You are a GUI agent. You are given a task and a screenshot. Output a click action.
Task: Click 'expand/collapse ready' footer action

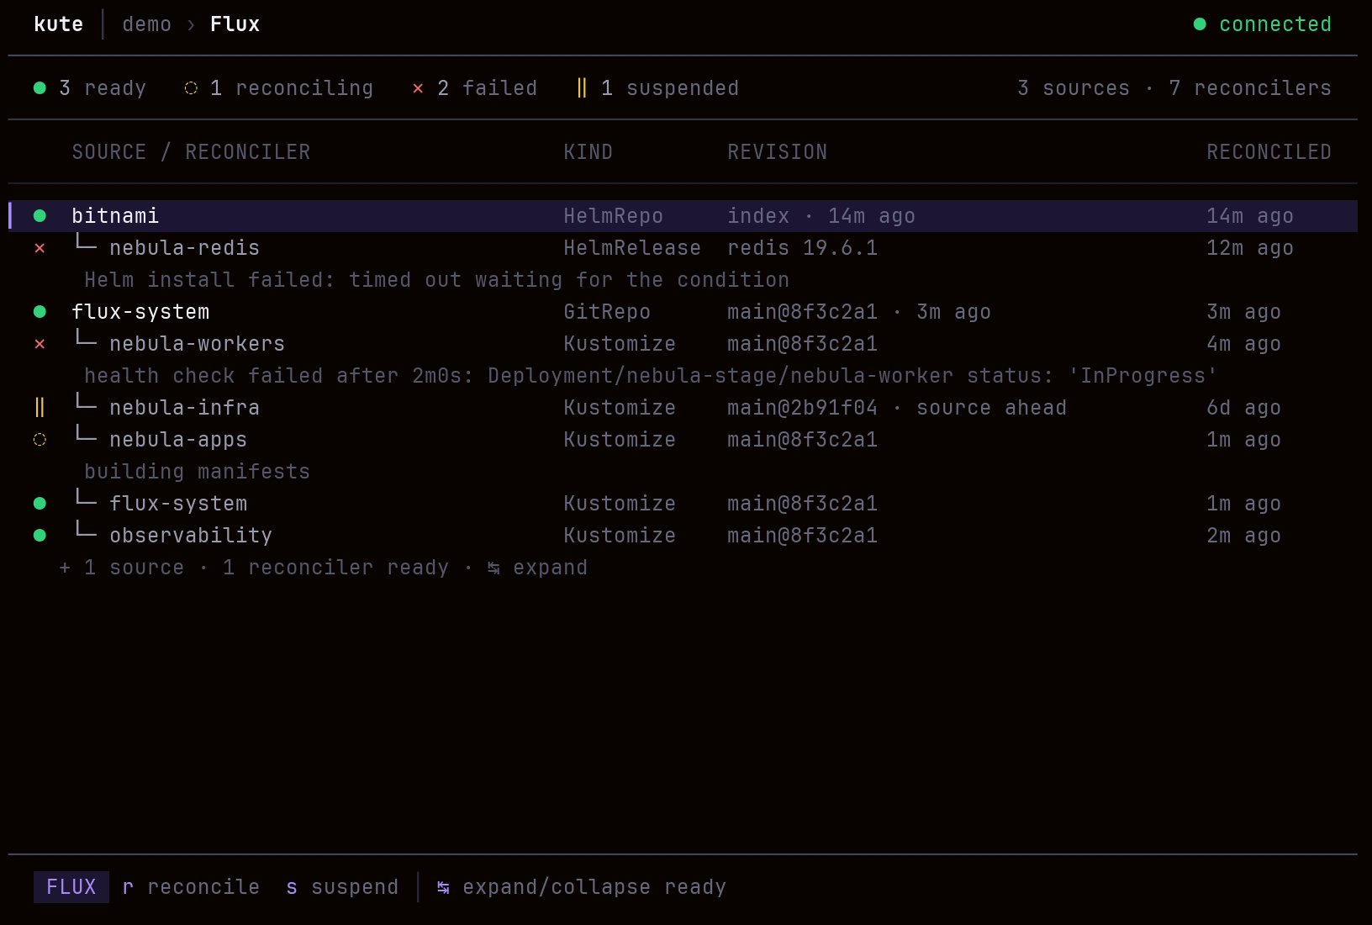(x=582, y=887)
